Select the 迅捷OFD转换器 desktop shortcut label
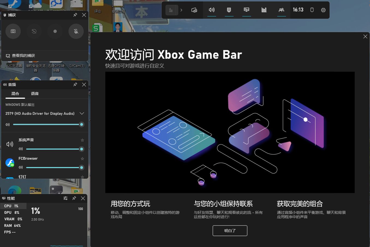Image resolution: width=370 pixels, height=247 pixels. (x=56, y=68)
